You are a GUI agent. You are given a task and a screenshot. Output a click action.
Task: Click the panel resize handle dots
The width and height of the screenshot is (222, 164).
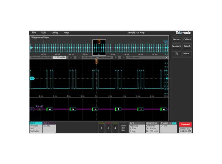click(170, 78)
